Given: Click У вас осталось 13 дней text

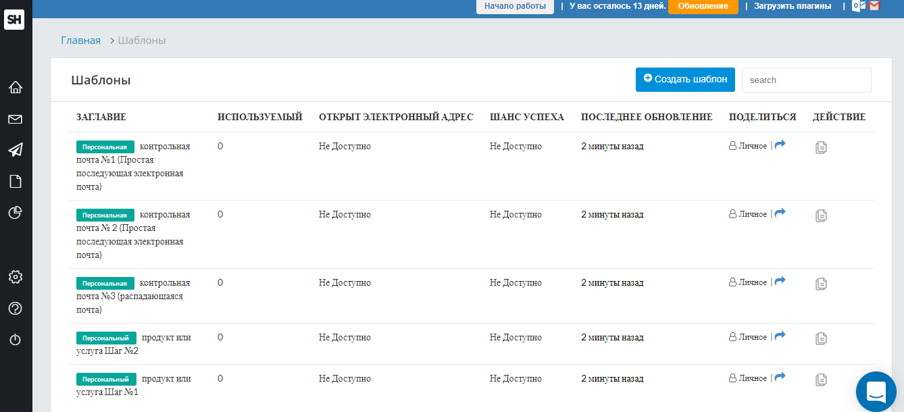Looking at the screenshot, I should pyautogui.click(x=618, y=6).
